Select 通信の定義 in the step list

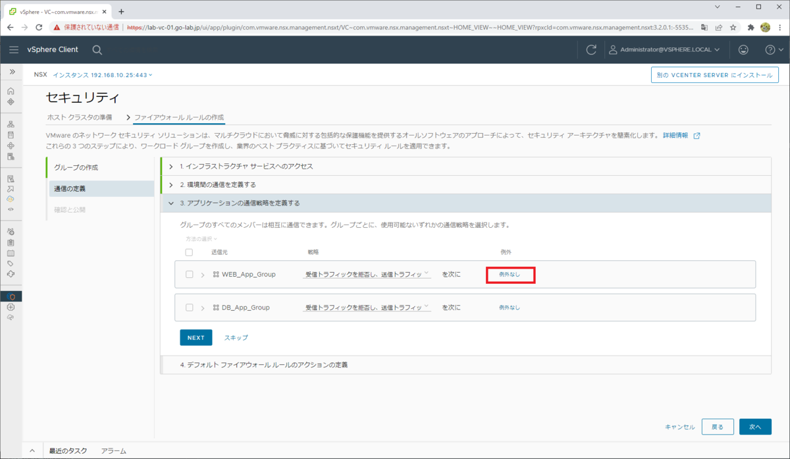coord(100,188)
